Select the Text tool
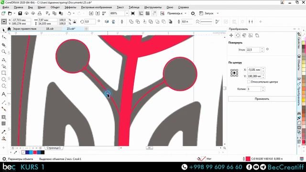 [3, 94]
